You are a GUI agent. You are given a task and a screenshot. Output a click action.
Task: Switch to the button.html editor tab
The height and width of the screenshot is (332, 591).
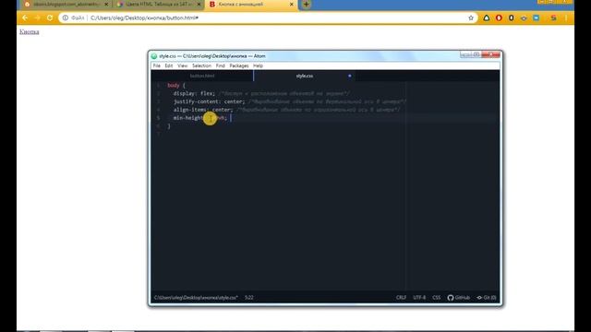[x=202, y=76]
